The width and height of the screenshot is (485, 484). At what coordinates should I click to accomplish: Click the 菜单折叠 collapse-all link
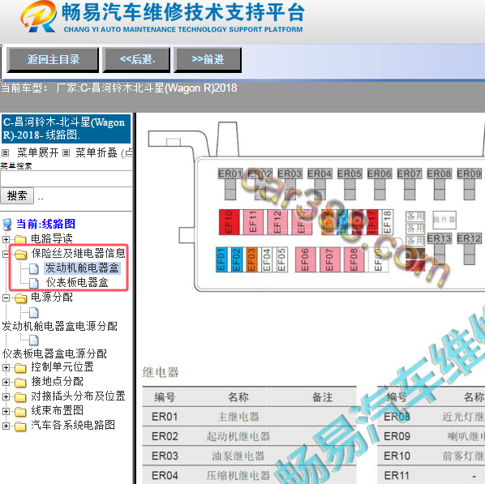[97, 152]
